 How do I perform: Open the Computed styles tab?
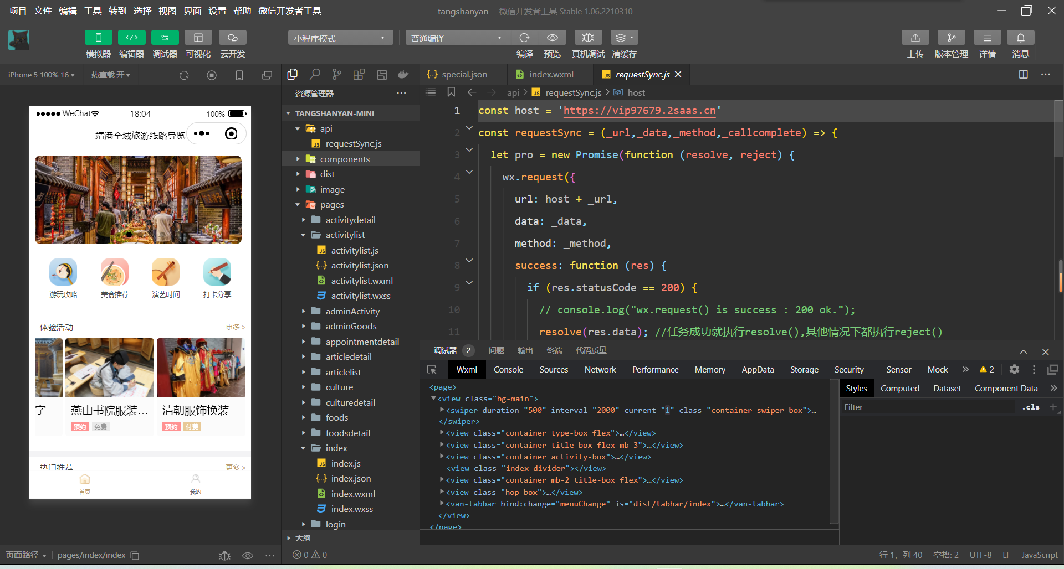[900, 389]
